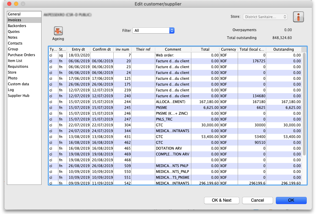Click the OK & Next button
Image resolution: width=316 pixels, height=214 pixels.
(222, 200)
